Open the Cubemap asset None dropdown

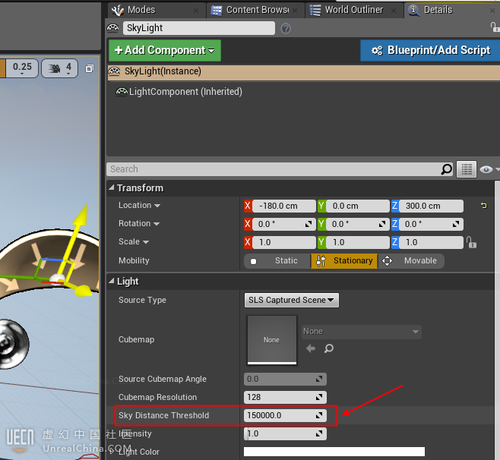pos(361,332)
